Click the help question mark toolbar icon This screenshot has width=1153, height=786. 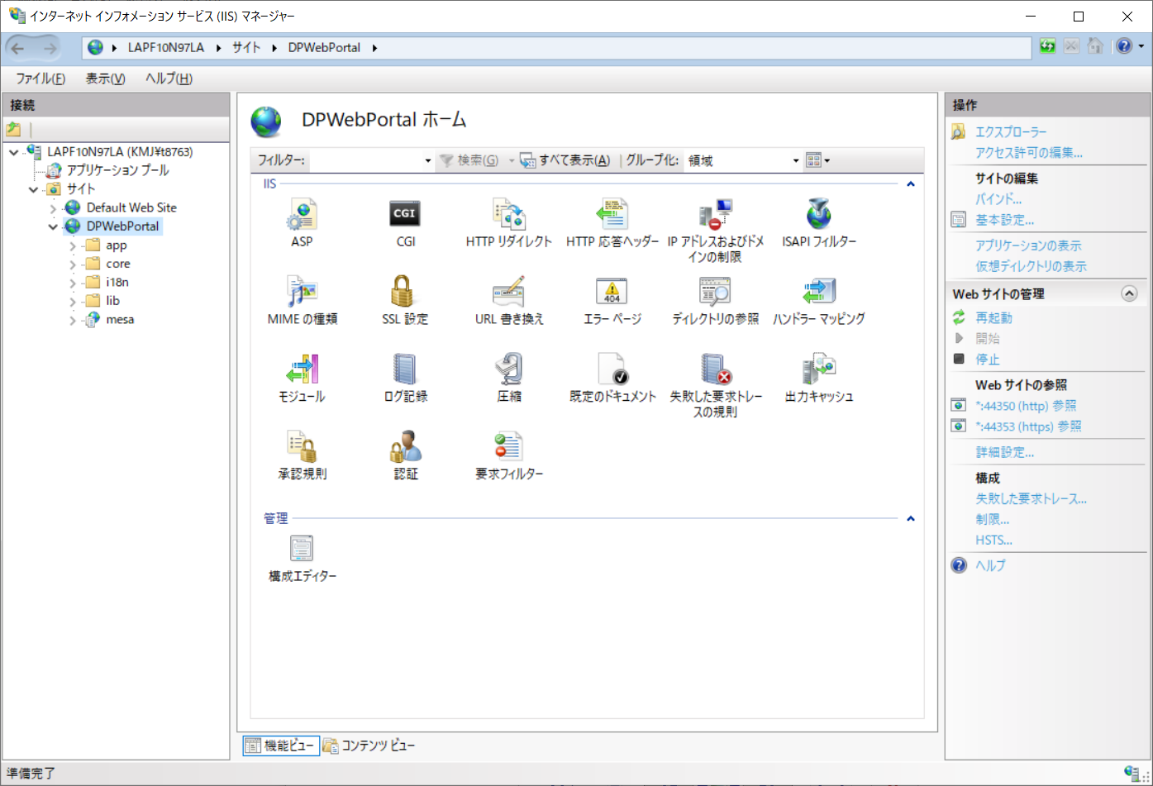(1124, 46)
